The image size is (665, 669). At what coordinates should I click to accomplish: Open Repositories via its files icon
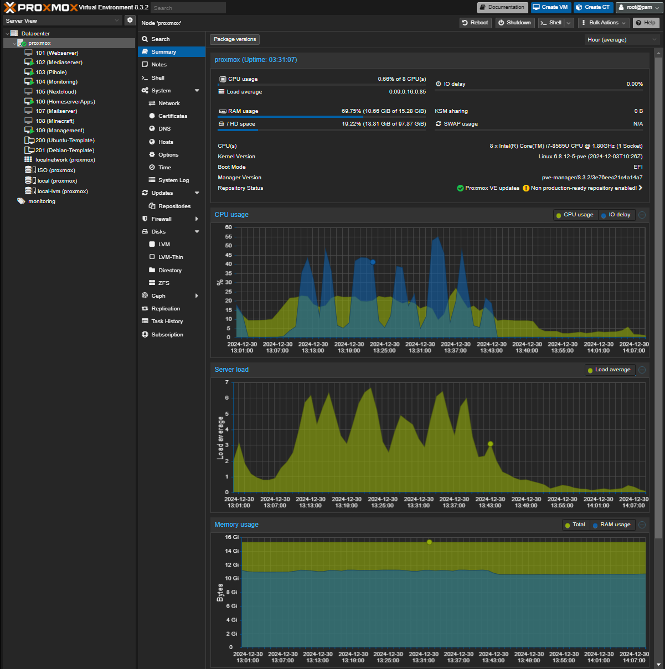[152, 206]
